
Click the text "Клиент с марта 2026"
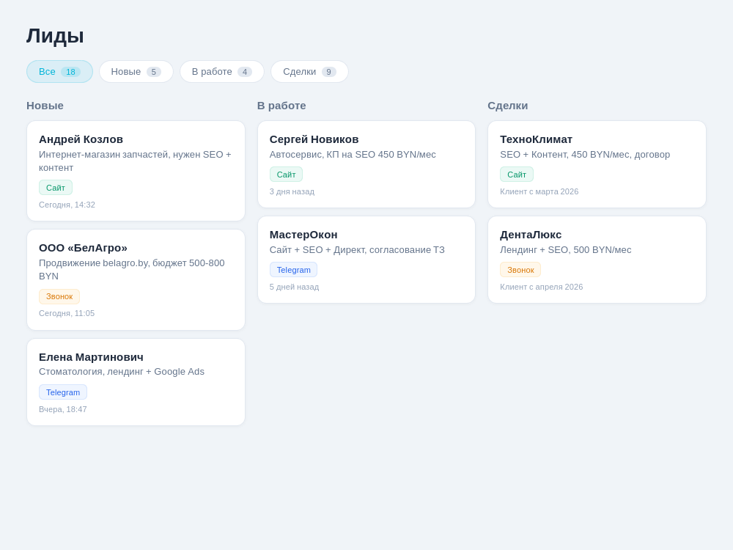click(539, 191)
